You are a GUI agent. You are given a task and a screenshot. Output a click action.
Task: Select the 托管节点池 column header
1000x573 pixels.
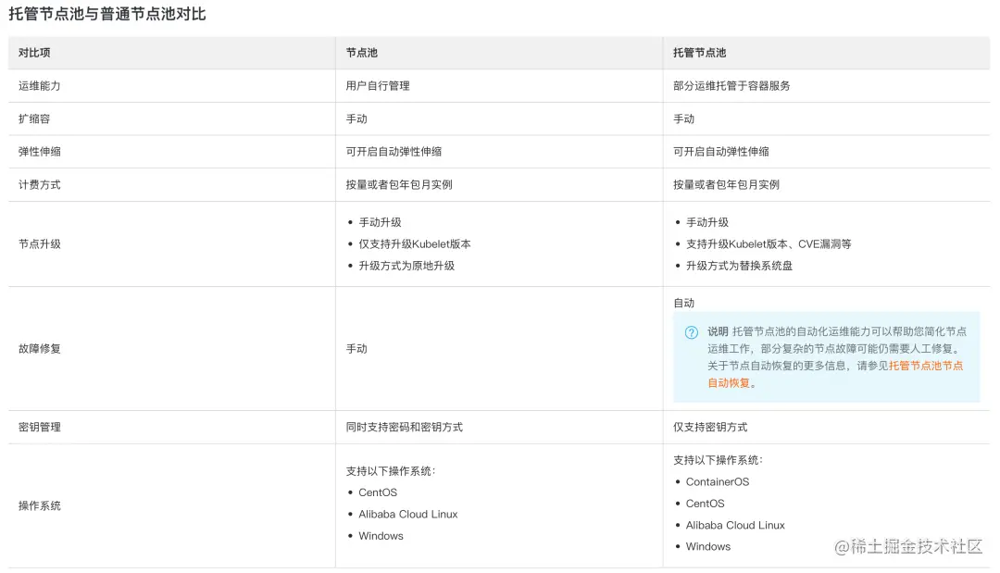[x=700, y=53]
